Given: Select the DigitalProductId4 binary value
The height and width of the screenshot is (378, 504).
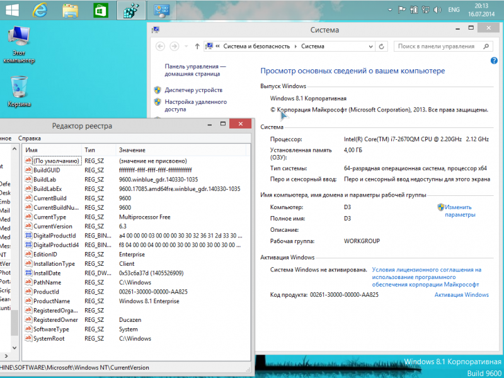Looking at the screenshot, I should 56,245.
